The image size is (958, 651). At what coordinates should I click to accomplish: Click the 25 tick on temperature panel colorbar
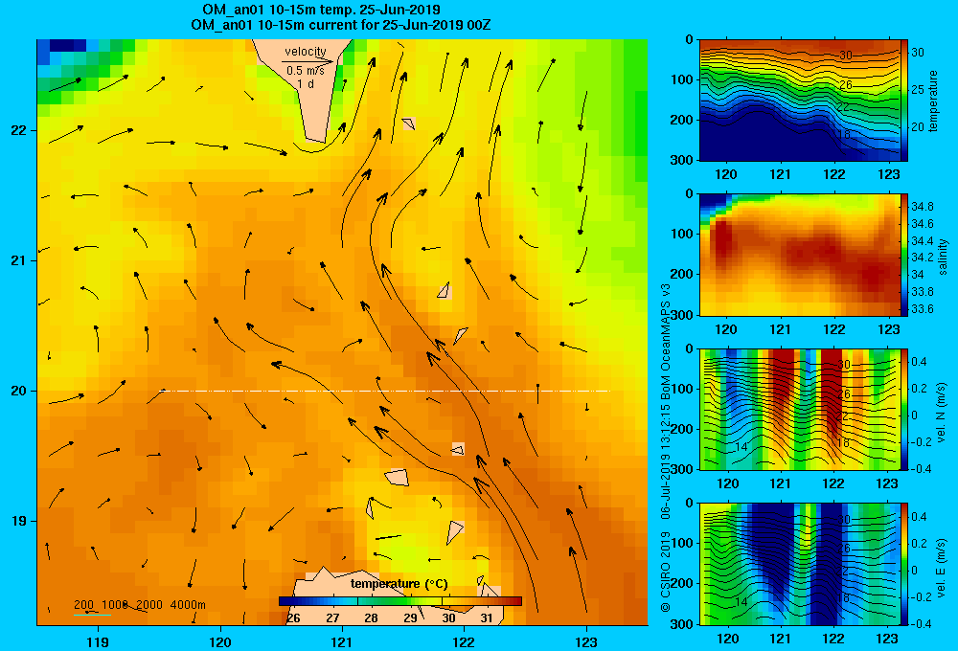point(917,90)
